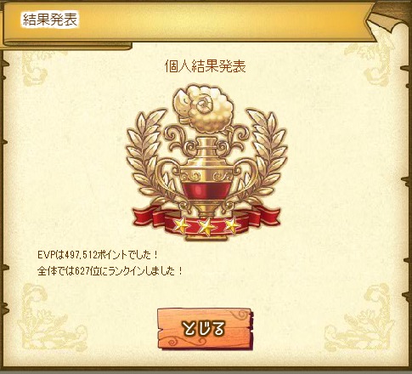412x374 pixels.
Task: Click the 627位 ranking text line
Action: 110,271
